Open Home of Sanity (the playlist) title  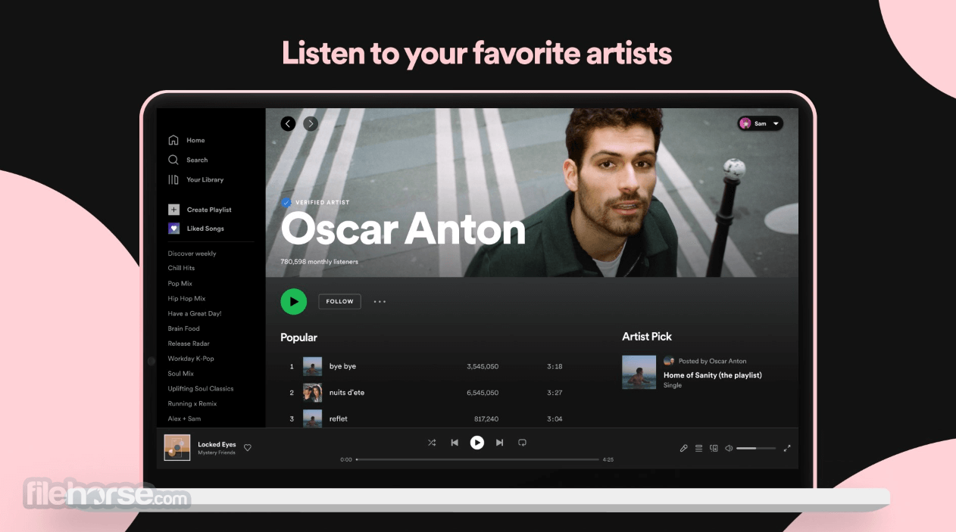click(712, 375)
